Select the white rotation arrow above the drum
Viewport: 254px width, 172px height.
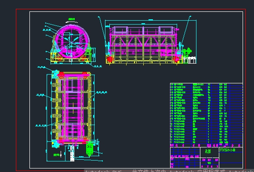(x=72, y=22)
